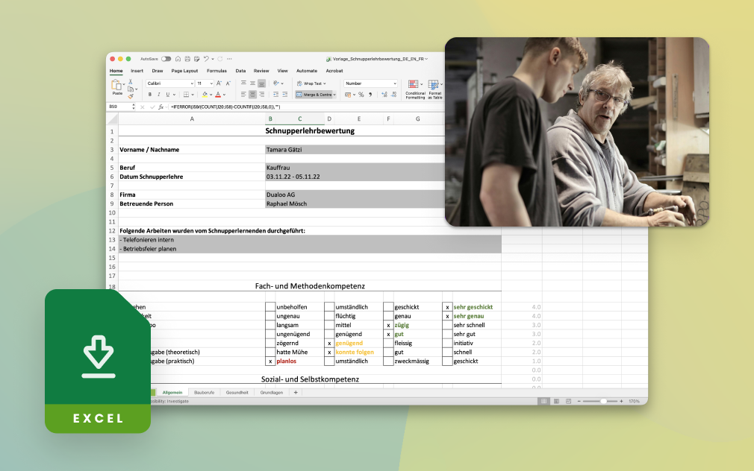Click the Wrap Text button
Screen dimensions: 754x471
click(x=310, y=83)
